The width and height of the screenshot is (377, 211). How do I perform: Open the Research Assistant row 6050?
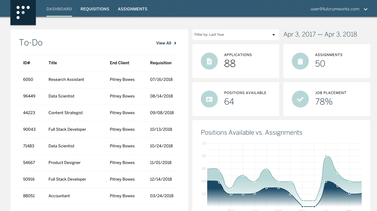(x=66, y=79)
